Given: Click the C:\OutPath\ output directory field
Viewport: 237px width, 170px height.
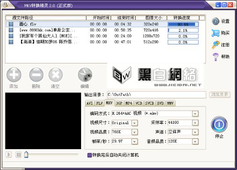Looking at the screenshot, I should [x=156, y=95].
